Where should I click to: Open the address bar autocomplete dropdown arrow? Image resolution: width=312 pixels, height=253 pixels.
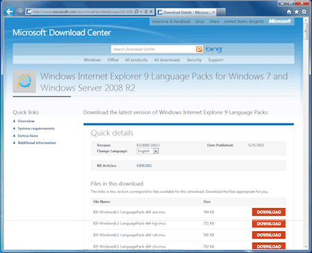pyautogui.click(x=141, y=12)
